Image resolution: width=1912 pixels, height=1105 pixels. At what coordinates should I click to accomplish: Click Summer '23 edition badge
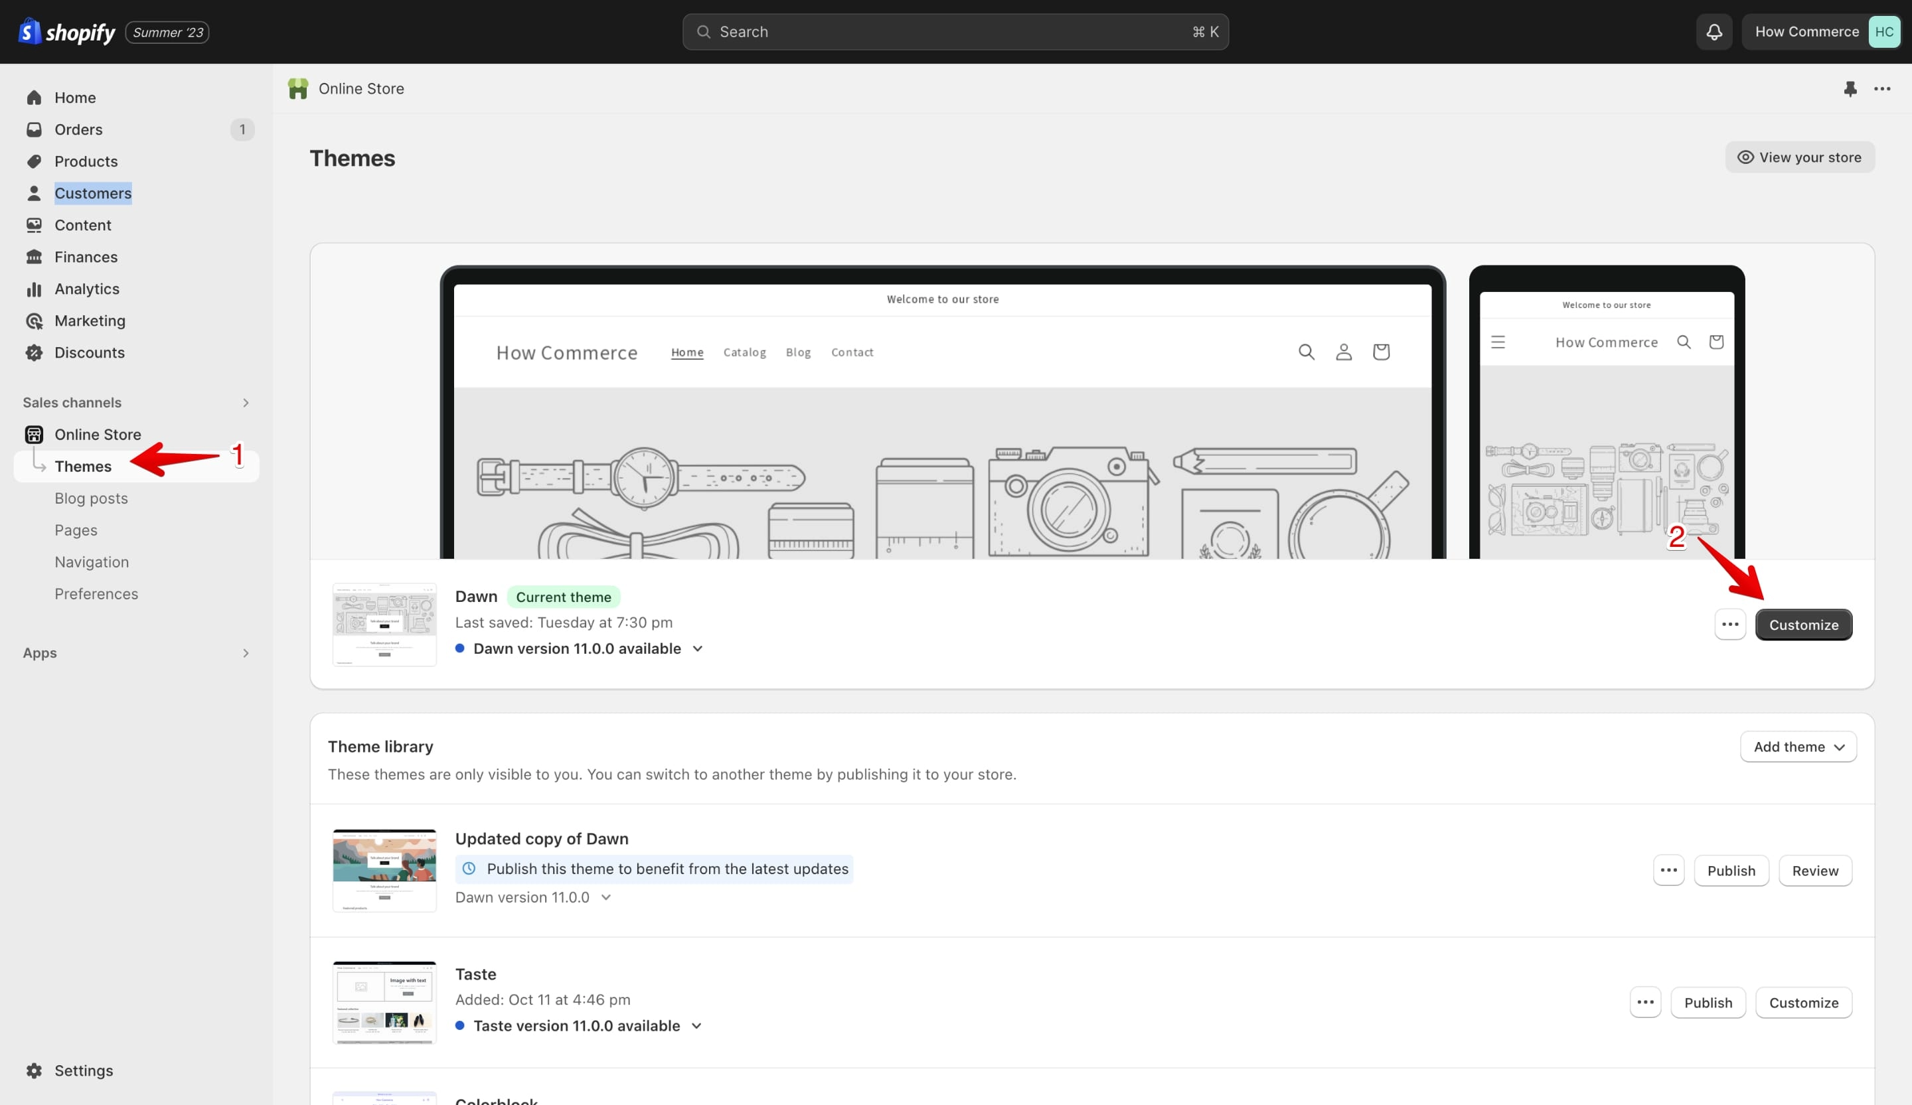pos(167,32)
